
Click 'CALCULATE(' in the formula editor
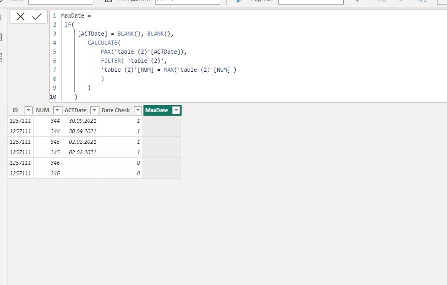104,43
